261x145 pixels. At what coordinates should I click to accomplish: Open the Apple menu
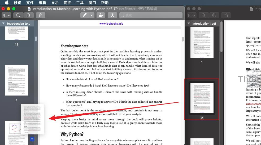pyautogui.click(x=7, y=3)
